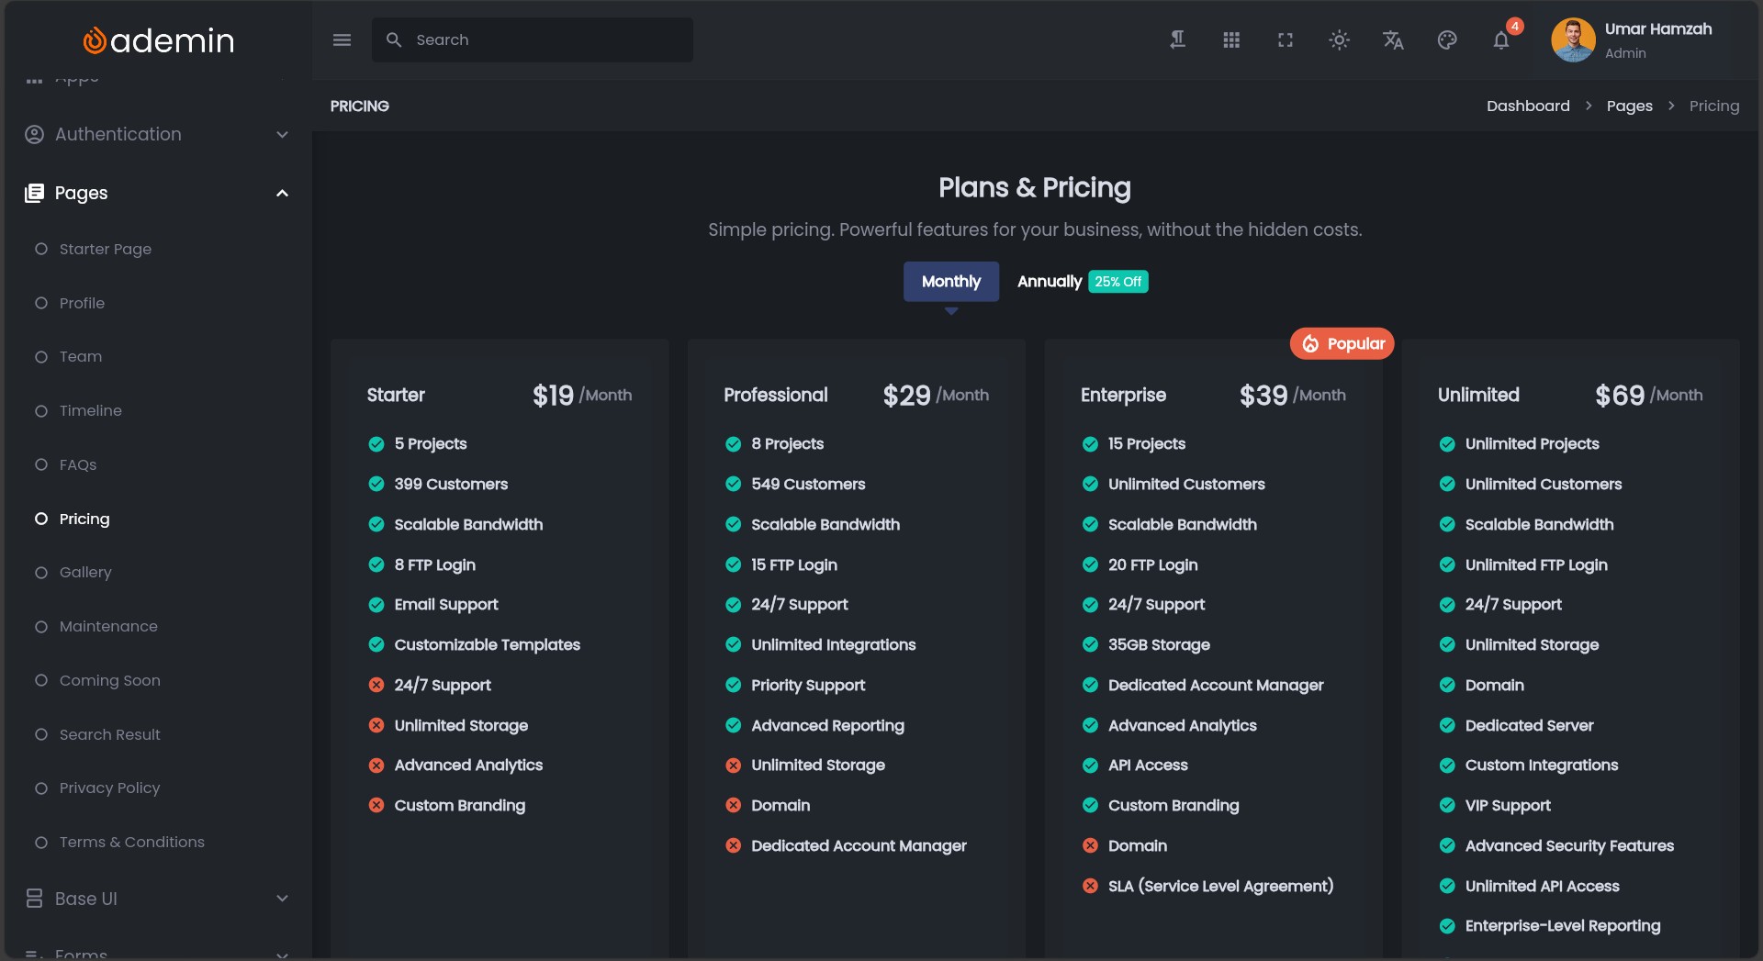Viewport: 1763px width, 961px height.
Task: Open the Gallery page in sidebar
Action: 85,573
